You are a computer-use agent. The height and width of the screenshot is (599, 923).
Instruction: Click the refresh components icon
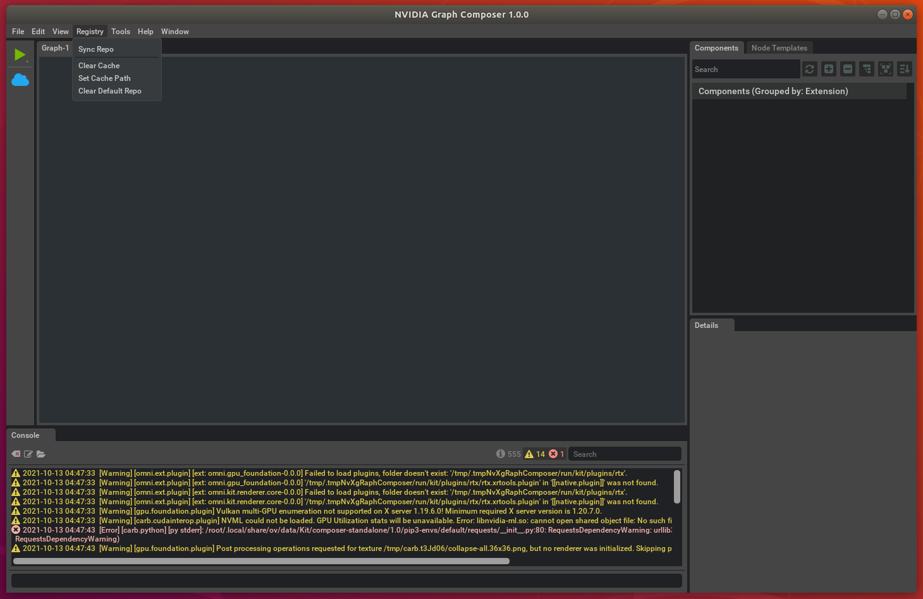810,70
